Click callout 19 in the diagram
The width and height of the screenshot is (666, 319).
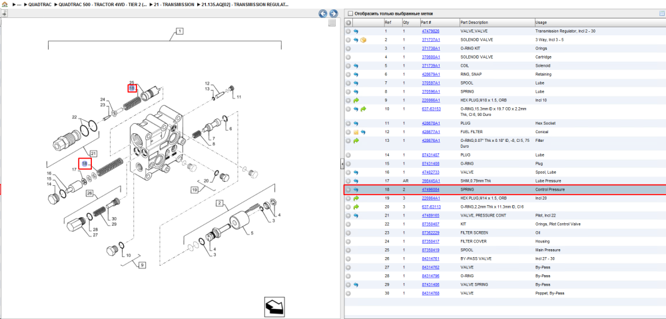(195, 189)
